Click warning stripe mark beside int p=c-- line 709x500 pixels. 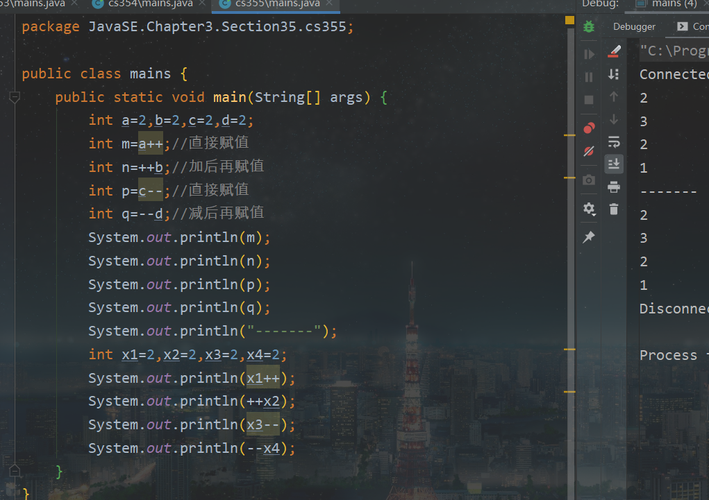click(x=569, y=178)
